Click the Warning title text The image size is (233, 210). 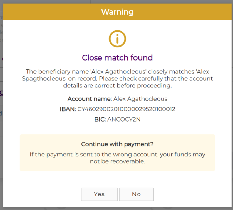tap(117, 12)
